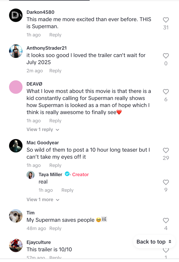Open DEAVØ's pink avatar

point(16,87)
